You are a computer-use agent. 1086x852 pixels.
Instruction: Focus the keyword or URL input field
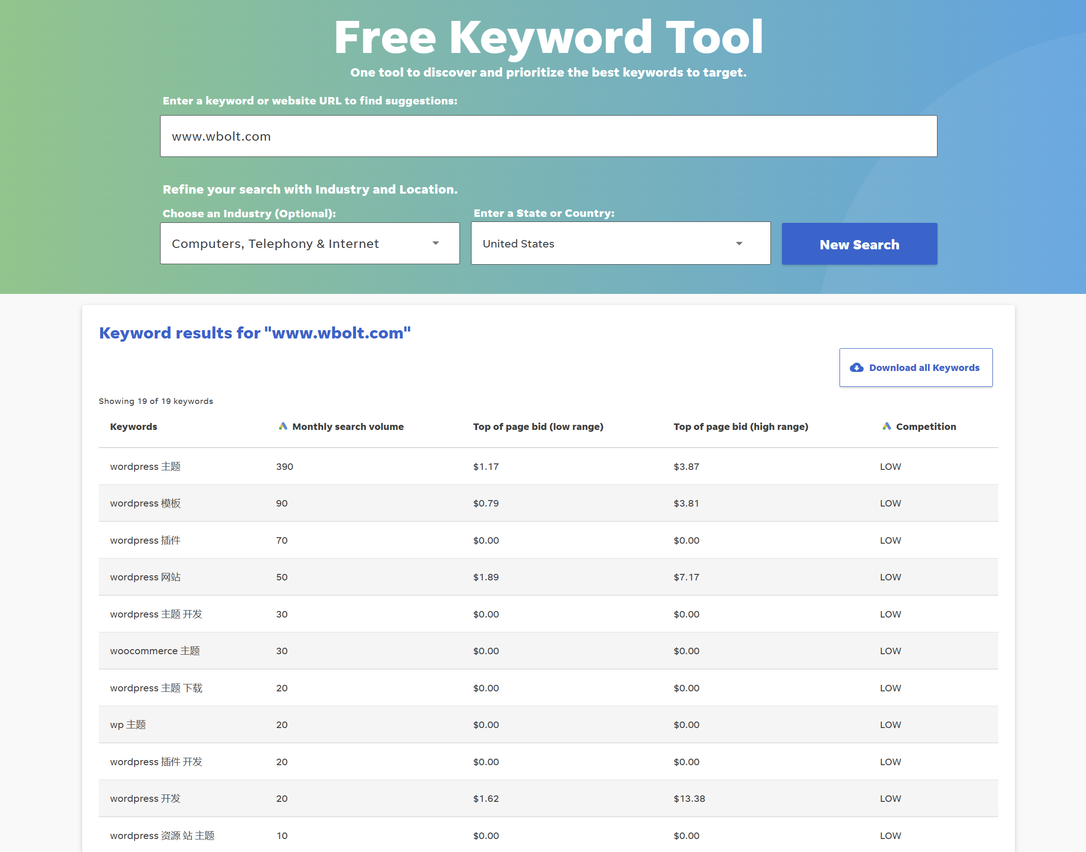(548, 136)
